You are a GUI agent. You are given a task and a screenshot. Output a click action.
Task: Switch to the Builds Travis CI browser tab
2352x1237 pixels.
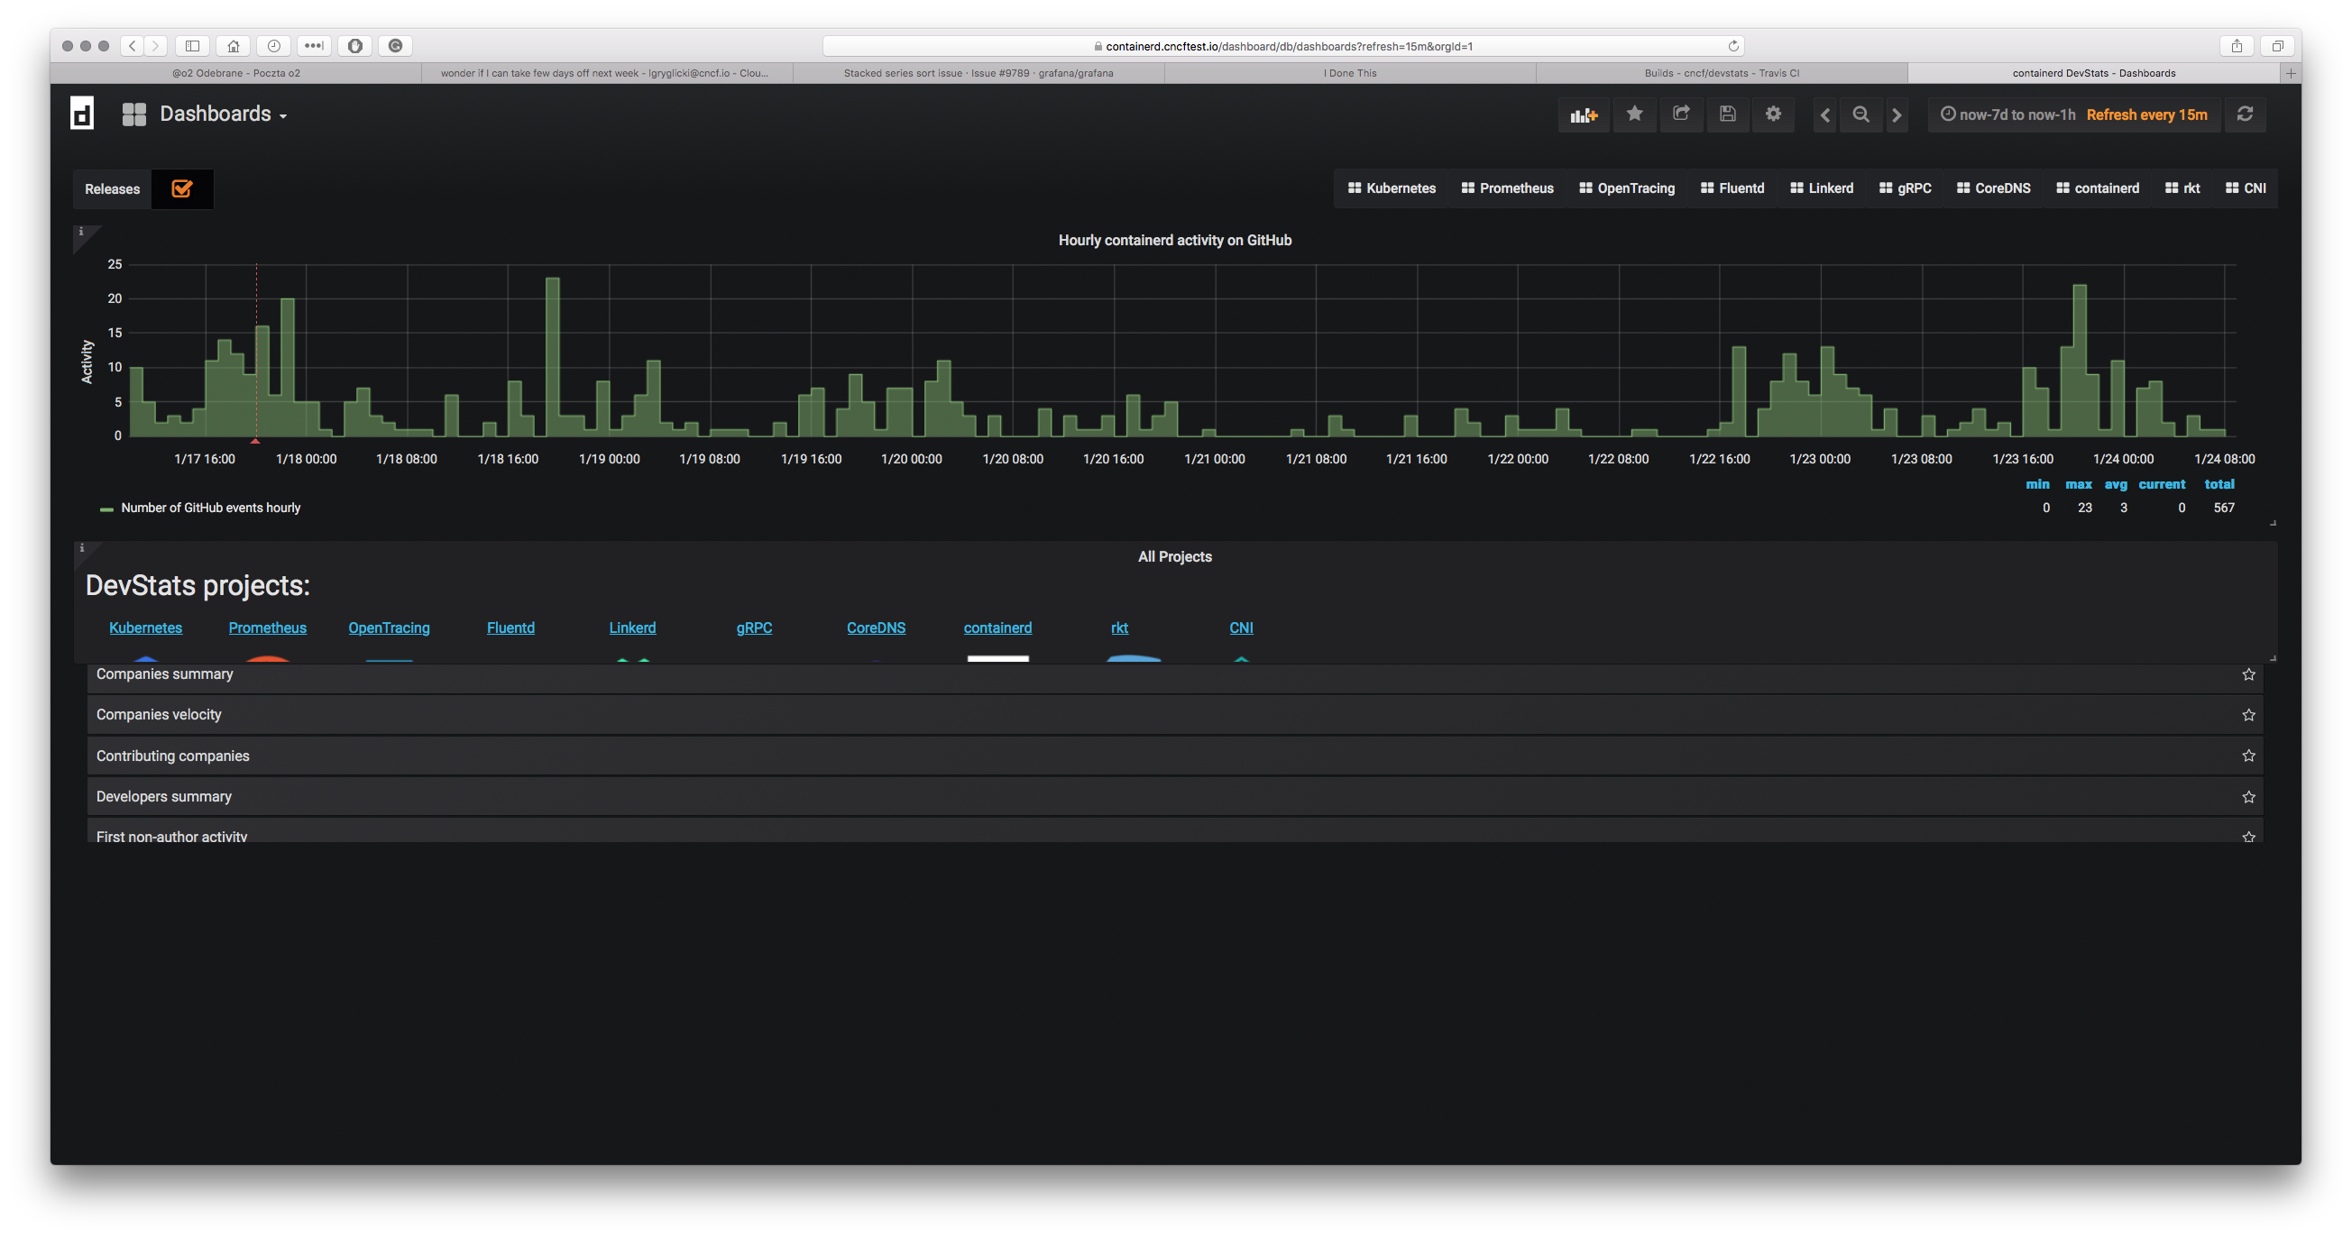(x=1724, y=73)
